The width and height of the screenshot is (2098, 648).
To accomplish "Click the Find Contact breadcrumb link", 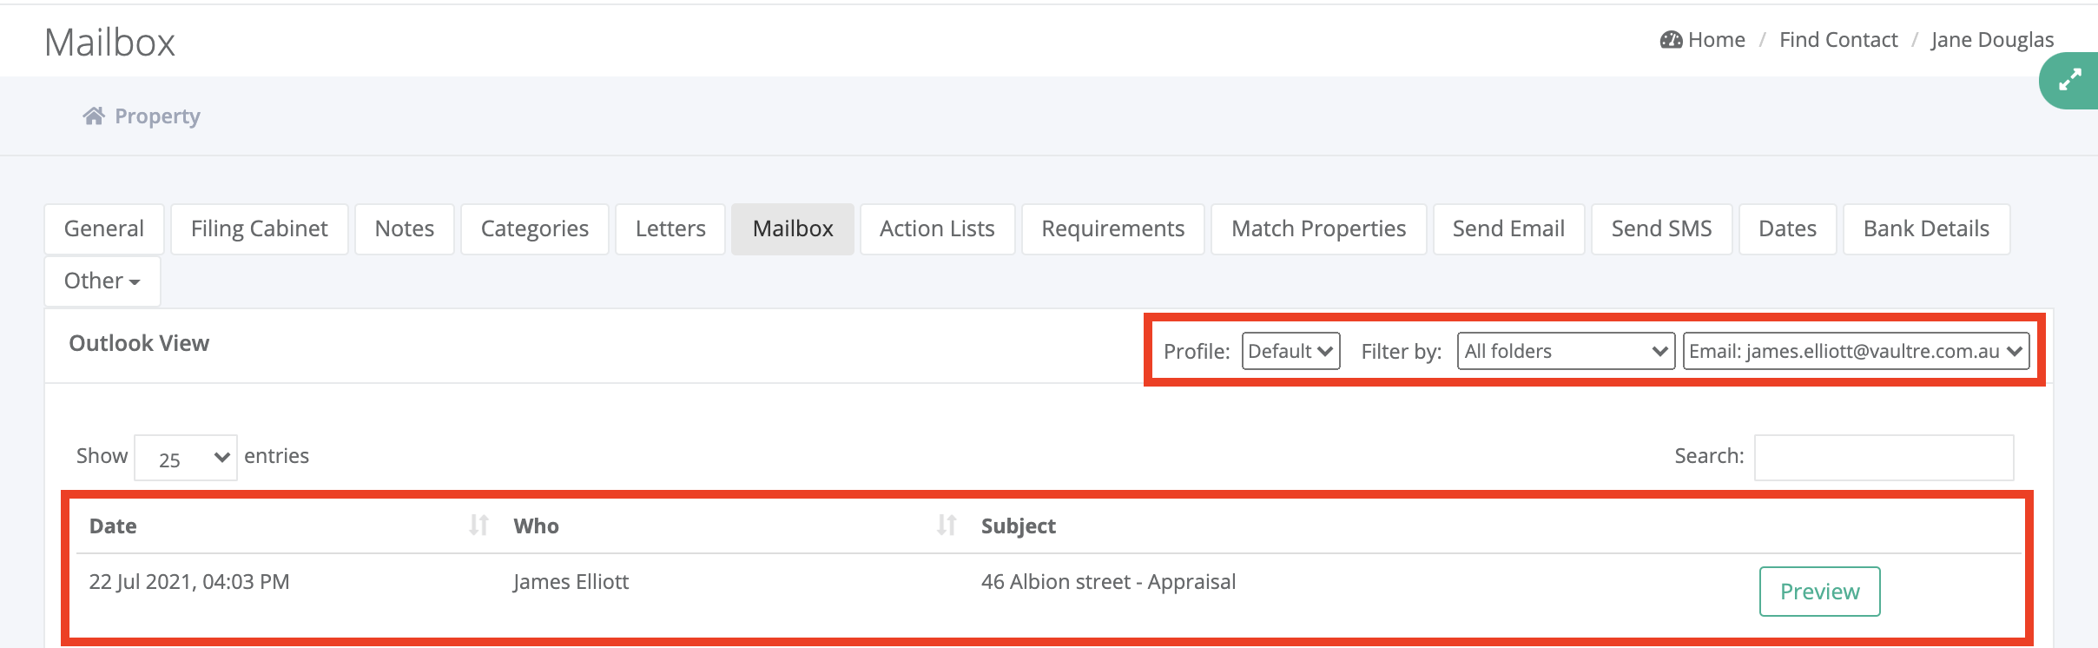I will point(1838,40).
